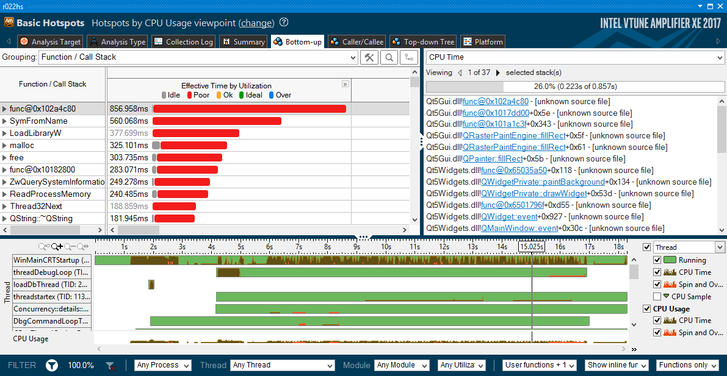The image size is (727, 376).
Task: Expand the func@0x102a4c80 row
Action: (x=5, y=109)
